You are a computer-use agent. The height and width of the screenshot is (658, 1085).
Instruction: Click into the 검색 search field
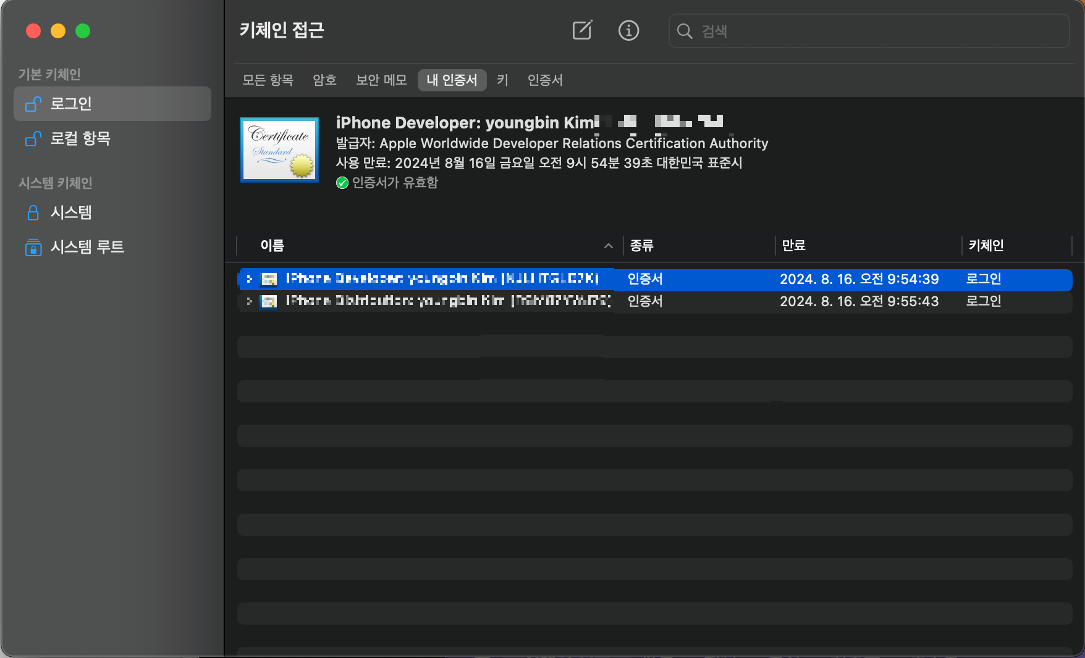pos(869,31)
